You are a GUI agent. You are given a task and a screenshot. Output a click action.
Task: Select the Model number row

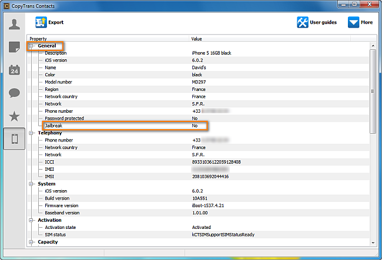coord(199,82)
